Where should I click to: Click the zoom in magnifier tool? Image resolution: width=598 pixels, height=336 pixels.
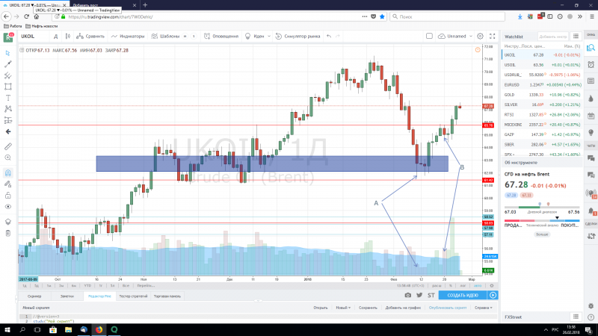(x=7, y=159)
